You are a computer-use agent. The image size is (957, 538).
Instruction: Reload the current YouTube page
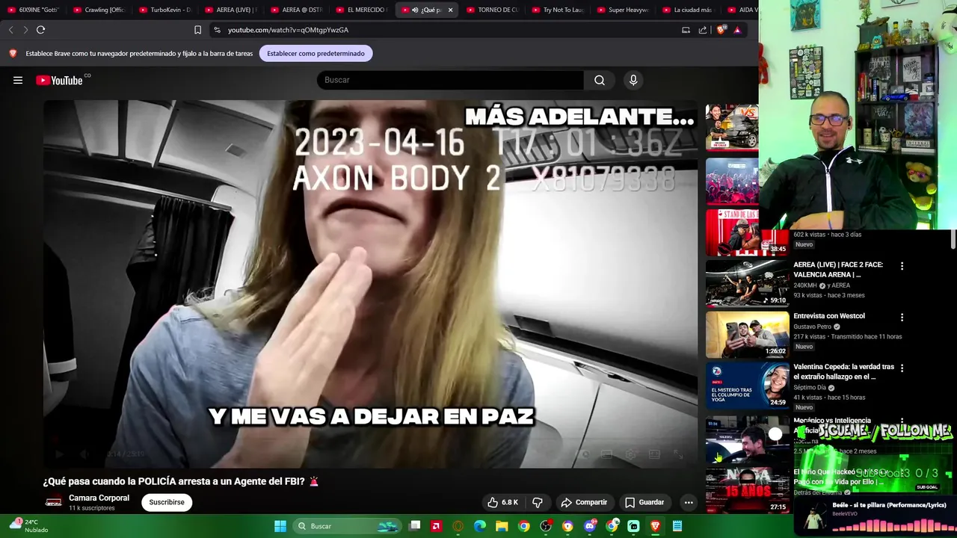tap(41, 30)
